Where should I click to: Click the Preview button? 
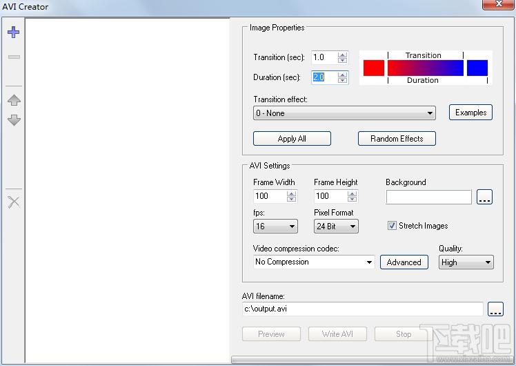(x=271, y=334)
